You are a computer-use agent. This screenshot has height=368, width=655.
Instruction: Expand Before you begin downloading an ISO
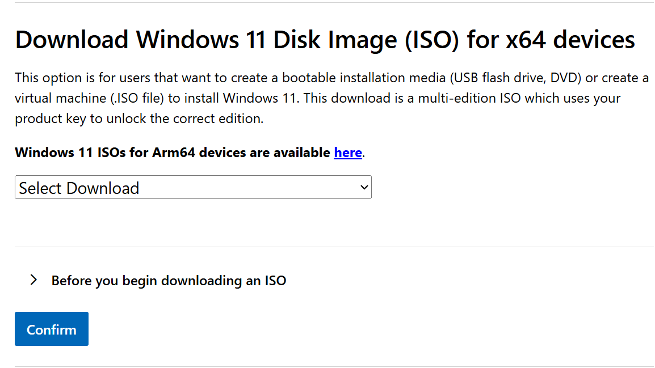(x=169, y=280)
